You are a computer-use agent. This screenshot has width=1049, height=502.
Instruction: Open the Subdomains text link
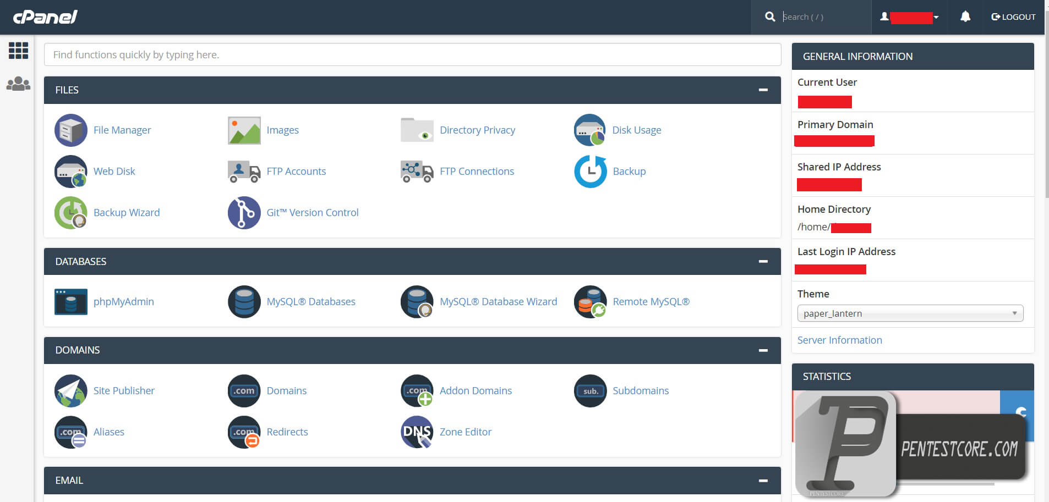click(641, 391)
